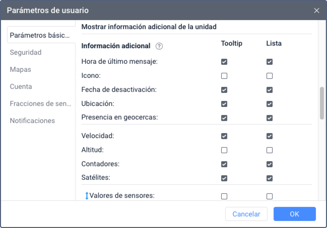Enable Icono in the Lista column

(x=270, y=76)
